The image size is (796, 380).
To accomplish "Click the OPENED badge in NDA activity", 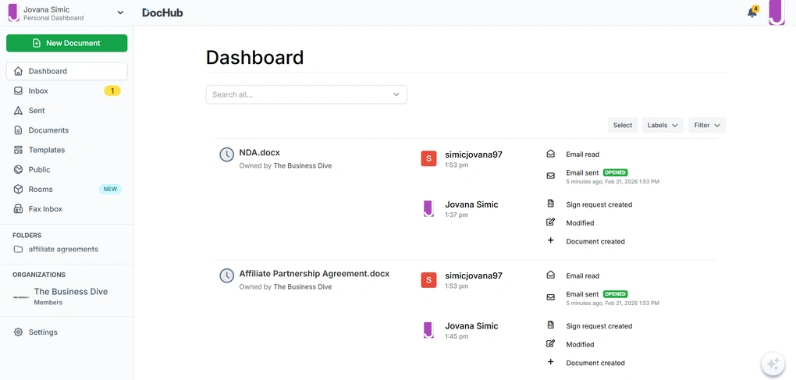I will pyautogui.click(x=615, y=172).
